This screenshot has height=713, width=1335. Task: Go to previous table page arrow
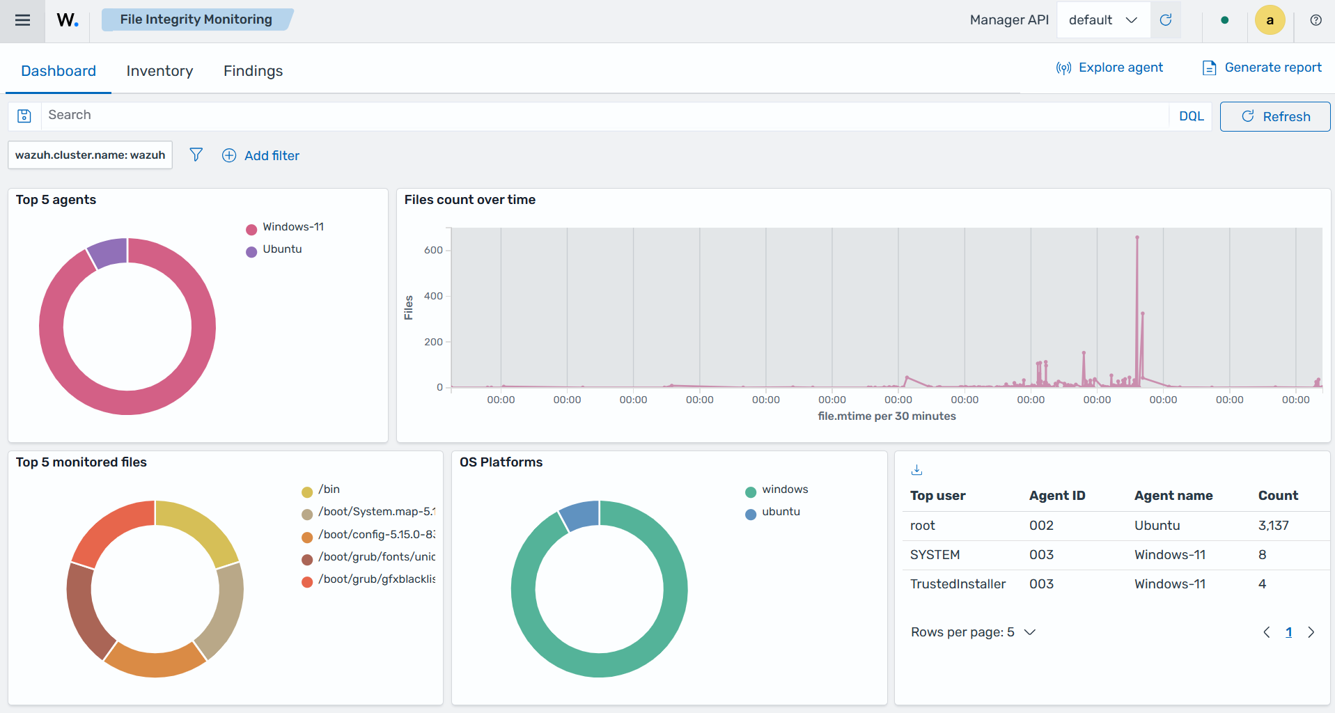click(1266, 632)
